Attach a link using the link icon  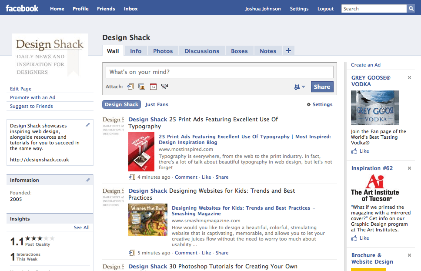point(131,87)
